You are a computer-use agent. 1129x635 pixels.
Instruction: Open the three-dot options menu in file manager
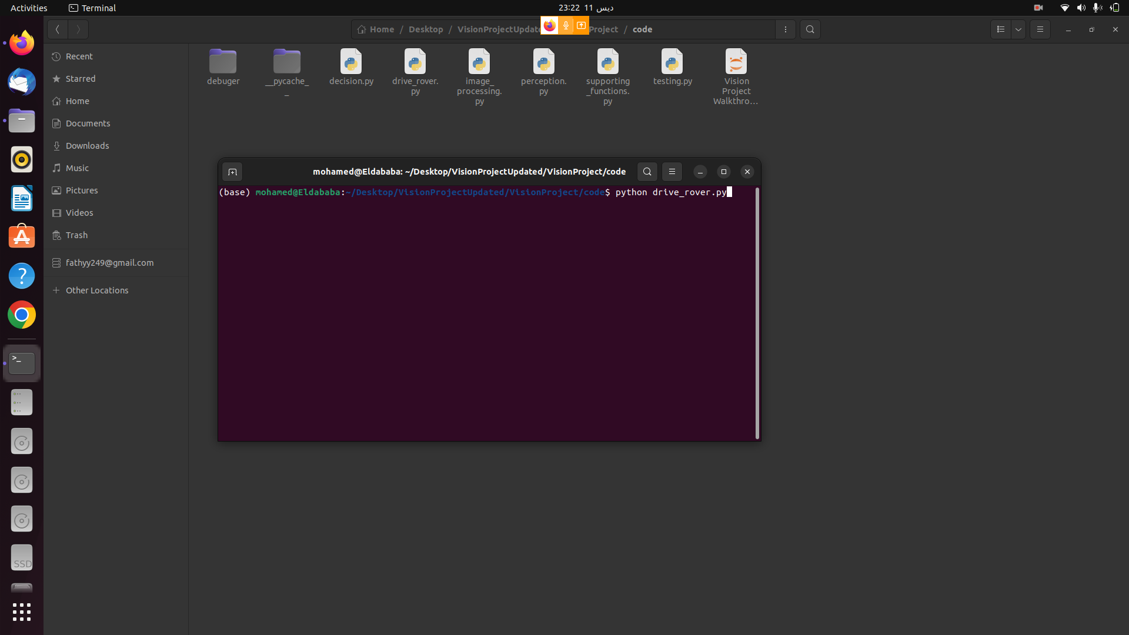tap(786, 29)
